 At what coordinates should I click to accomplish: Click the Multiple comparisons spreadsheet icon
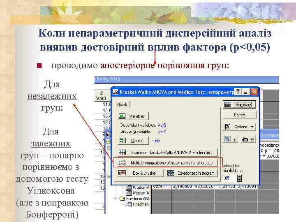(122, 163)
